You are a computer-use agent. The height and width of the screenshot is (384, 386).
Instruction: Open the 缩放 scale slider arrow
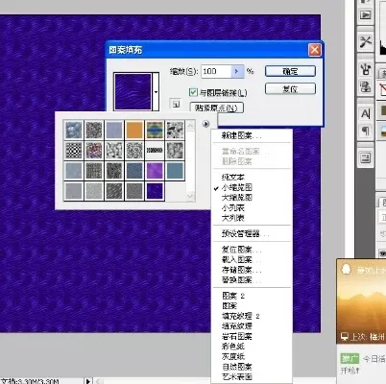[x=237, y=71]
